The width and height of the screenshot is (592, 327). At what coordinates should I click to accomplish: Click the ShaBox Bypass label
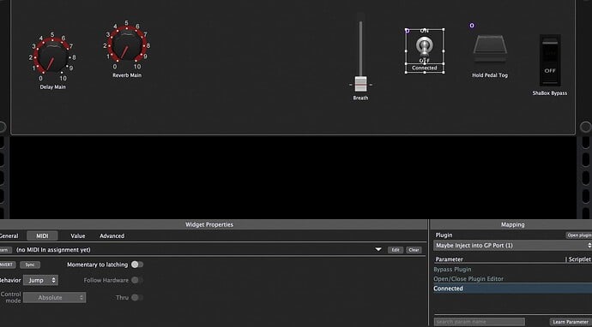point(550,93)
